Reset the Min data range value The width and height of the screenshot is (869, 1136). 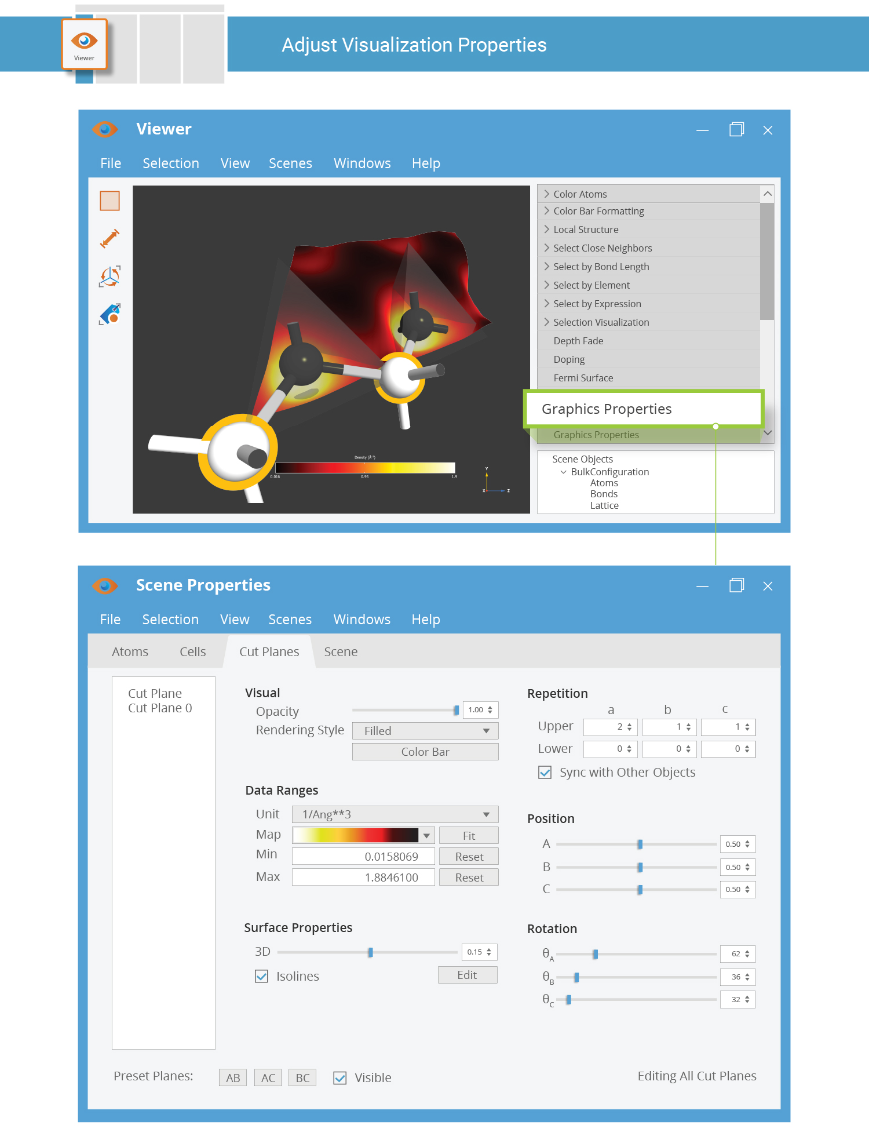(x=469, y=857)
